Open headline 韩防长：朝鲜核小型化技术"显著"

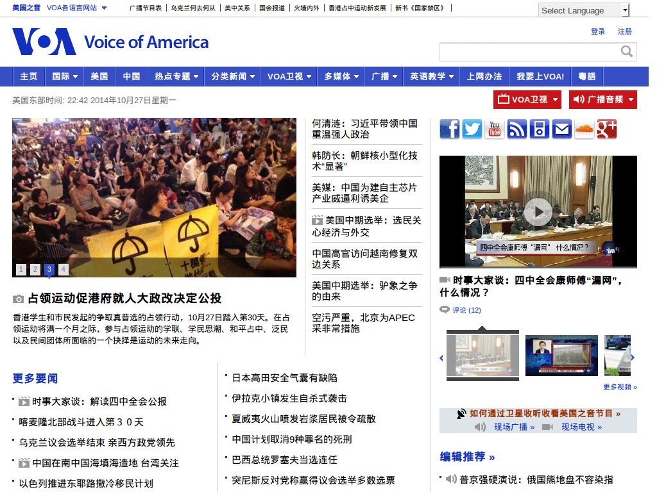click(364, 161)
